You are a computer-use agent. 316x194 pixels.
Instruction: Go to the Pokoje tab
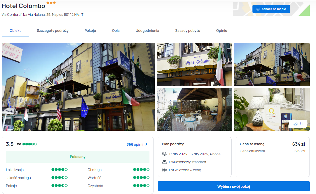90,31
